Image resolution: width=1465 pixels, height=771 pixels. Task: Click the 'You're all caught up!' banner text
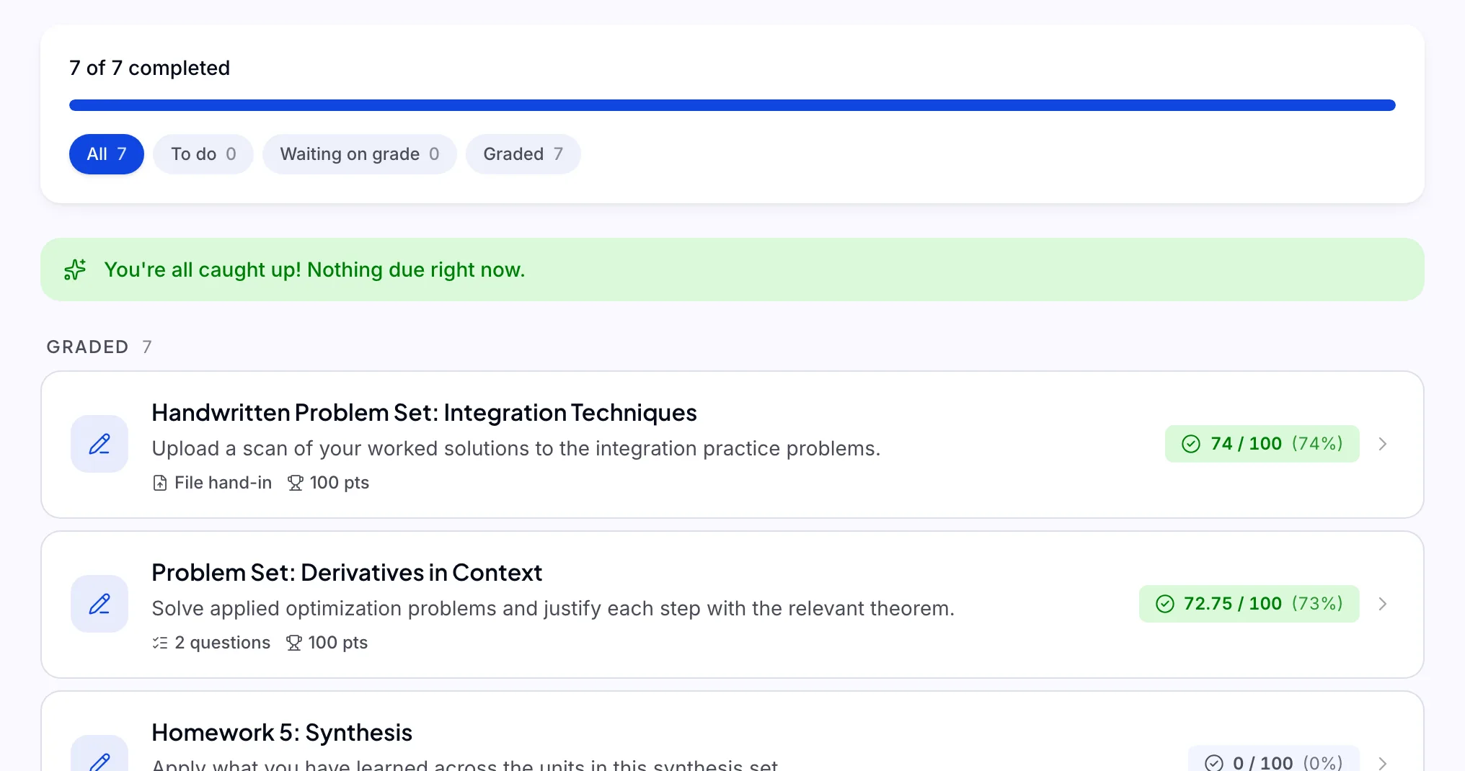(x=314, y=269)
